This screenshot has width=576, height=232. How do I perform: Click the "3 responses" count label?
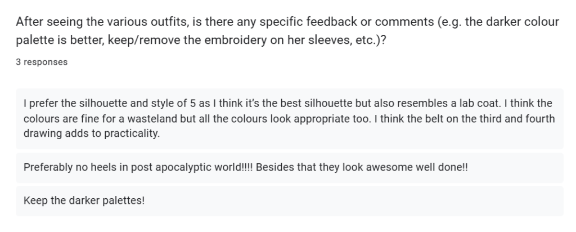pos(42,62)
